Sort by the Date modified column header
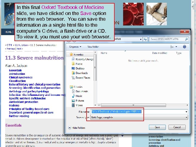196x147 pixels. 160,53
